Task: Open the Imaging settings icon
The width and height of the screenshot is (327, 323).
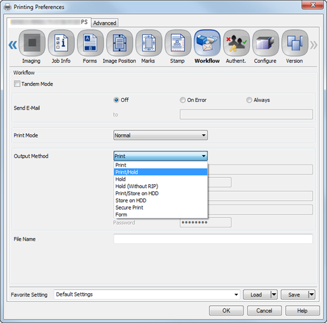Action: [x=32, y=43]
